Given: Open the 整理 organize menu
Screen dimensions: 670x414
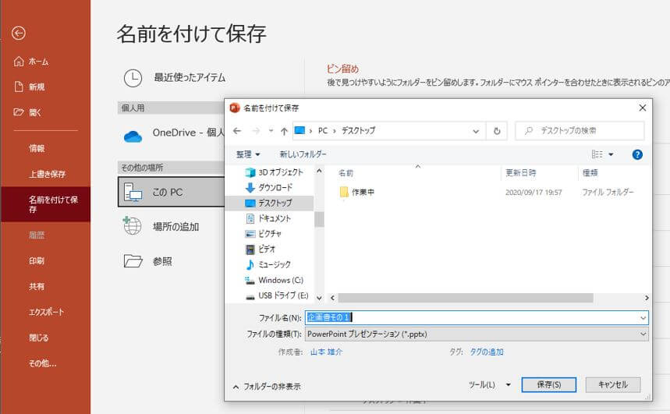Looking at the screenshot, I should click(x=248, y=154).
